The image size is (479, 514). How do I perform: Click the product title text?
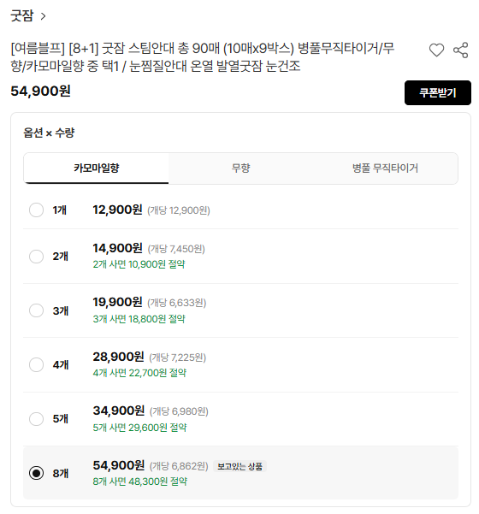click(202, 57)
